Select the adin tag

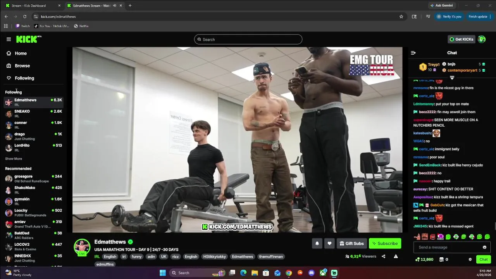tap(151, 257)
